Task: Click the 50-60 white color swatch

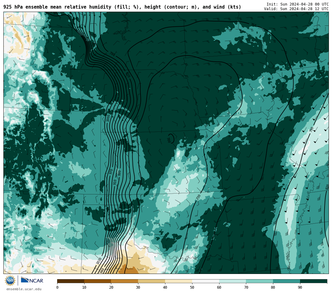Action: coord(206,281)
